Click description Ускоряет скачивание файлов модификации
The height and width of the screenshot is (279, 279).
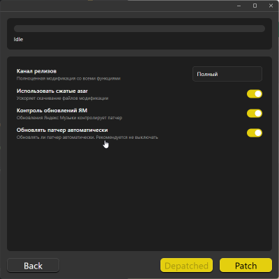(62, 98)
